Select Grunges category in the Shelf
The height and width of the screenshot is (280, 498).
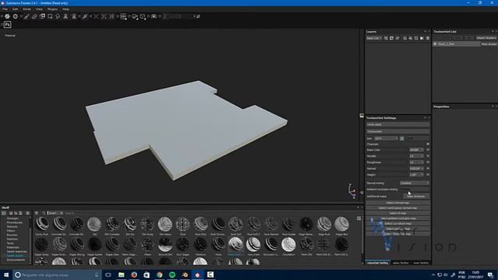click(x=12, y=219)
